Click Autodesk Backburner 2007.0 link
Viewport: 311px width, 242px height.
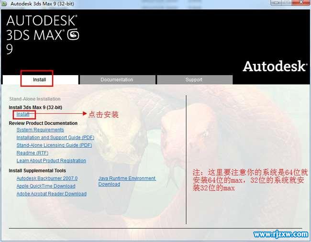coord(47,178)
